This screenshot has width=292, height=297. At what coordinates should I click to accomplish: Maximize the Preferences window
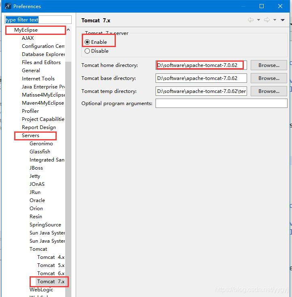(262, 6)
